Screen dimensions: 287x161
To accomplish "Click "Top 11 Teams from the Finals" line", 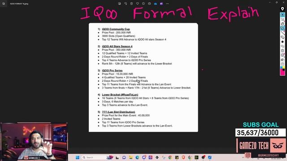I will coord(136,85).
